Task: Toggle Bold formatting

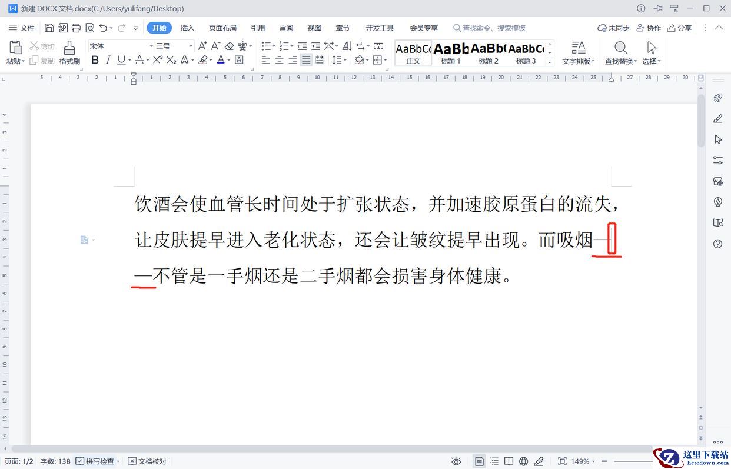Action: tap(95, 60)
